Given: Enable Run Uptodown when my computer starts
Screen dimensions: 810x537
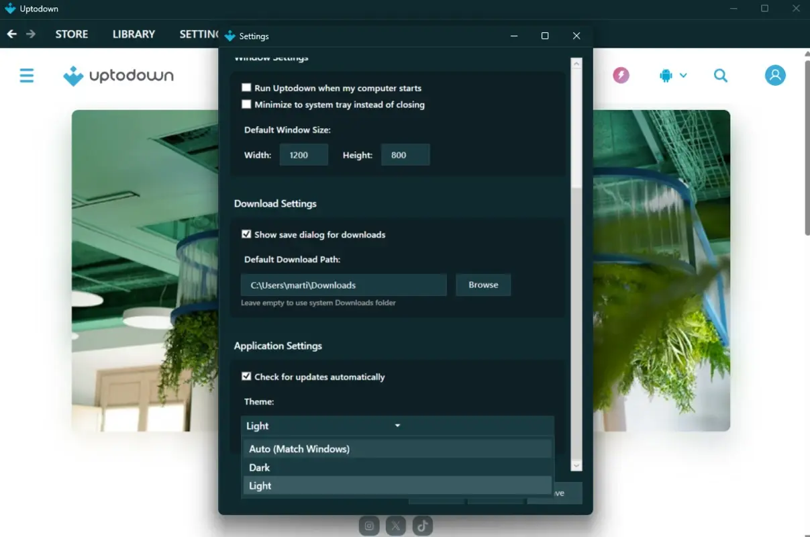Looking at the screenshot, I should click(x=246, y=87).
